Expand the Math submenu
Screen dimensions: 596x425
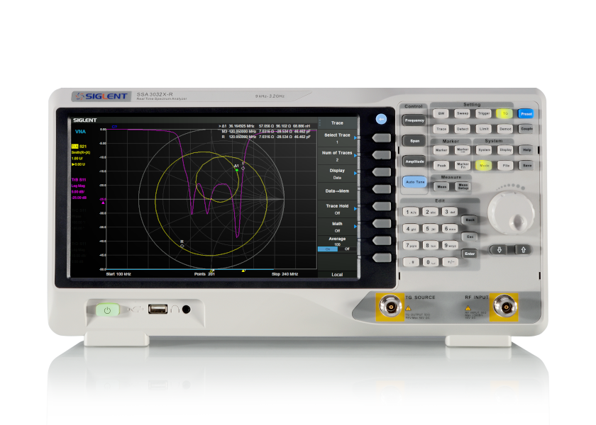pyautogui.click(x=338, y=225)
